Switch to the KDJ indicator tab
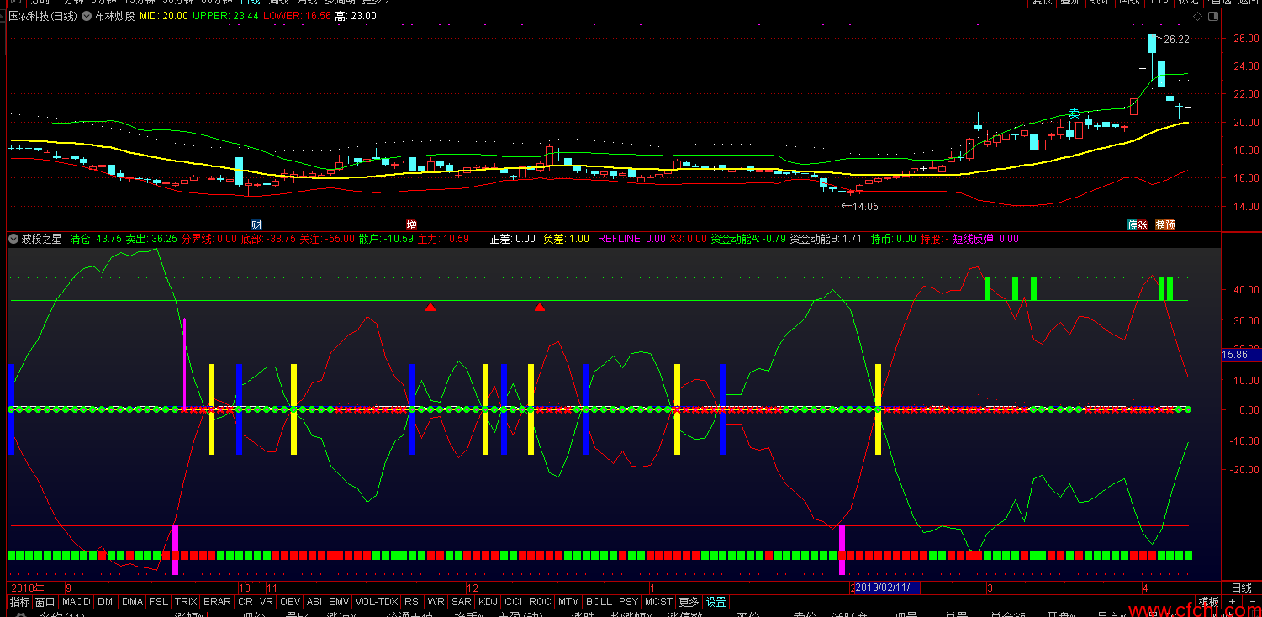Screen dimensions: 1262x617 (488, 602)
